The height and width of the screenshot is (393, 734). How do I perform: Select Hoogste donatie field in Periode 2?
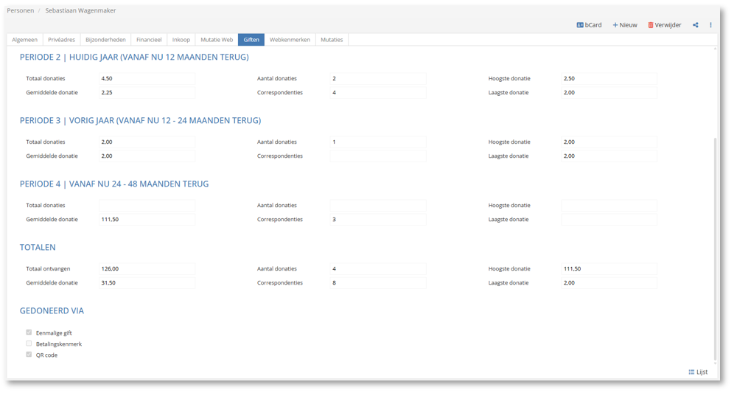[x=609, y=79]
